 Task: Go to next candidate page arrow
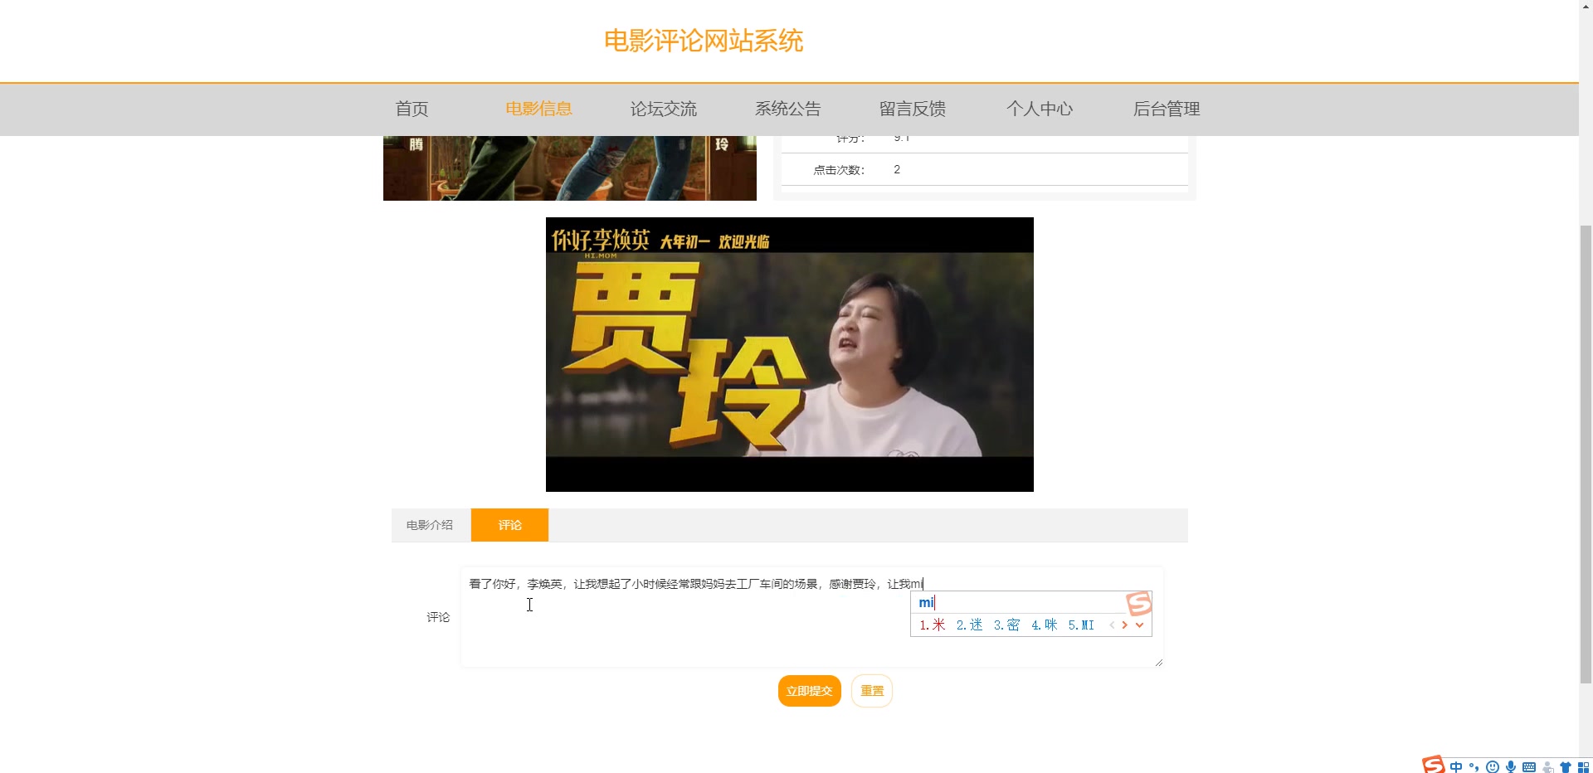point(1125,625)
